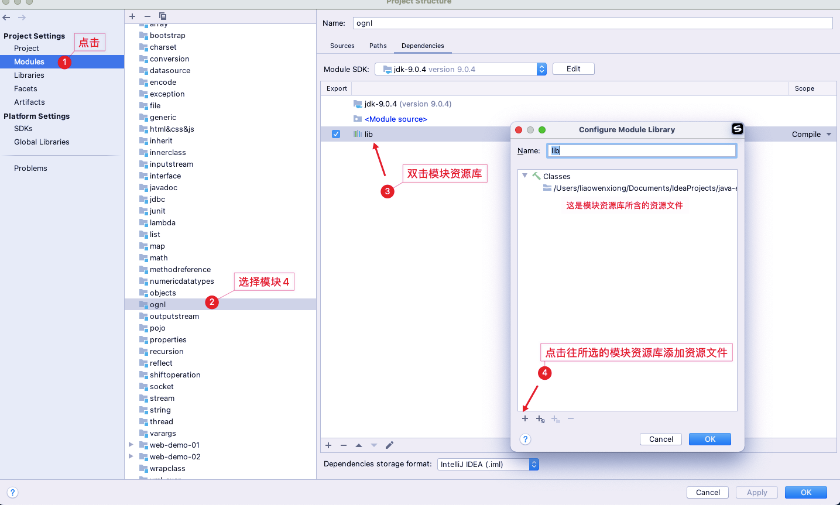Open the Module SDK dropdown
This screenshot has width=840, height=505.
click(x=541, y=69)
